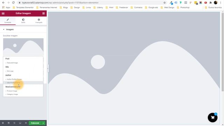This screenshot has width=224, height=126.
Task: Go forward in browser history
Action: pyautogui.click(x=8, y=2)
